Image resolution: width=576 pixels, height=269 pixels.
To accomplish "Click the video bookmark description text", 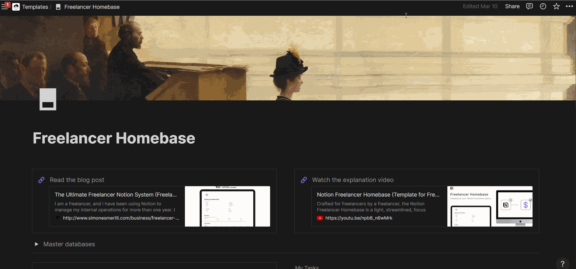I will [371, 207].
